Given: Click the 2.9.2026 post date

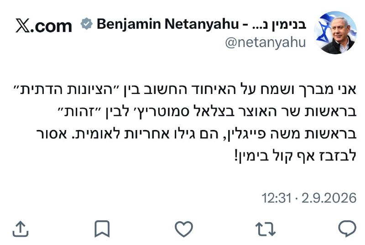Looking at the screenshot, I should [329, 198].
